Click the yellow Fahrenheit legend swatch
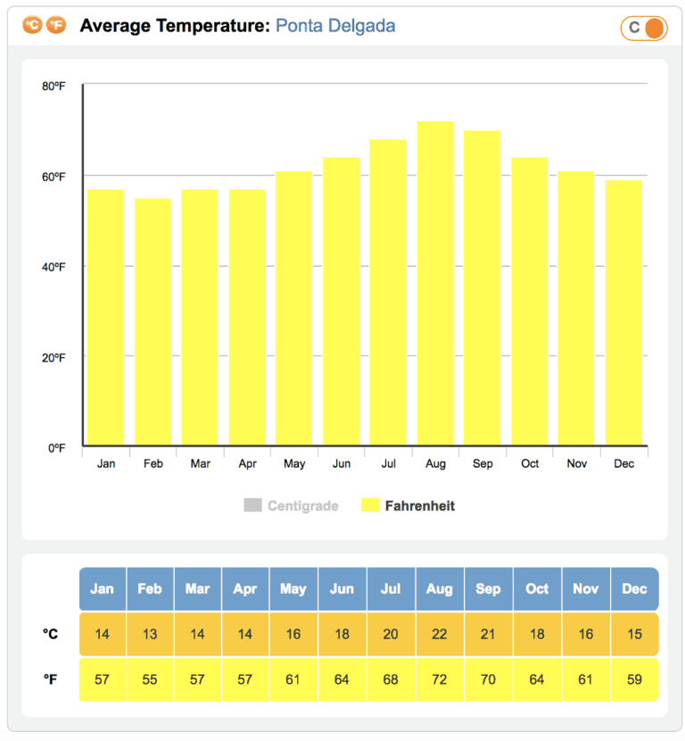This screenshot has height=741, width=685. click(370, 506)
